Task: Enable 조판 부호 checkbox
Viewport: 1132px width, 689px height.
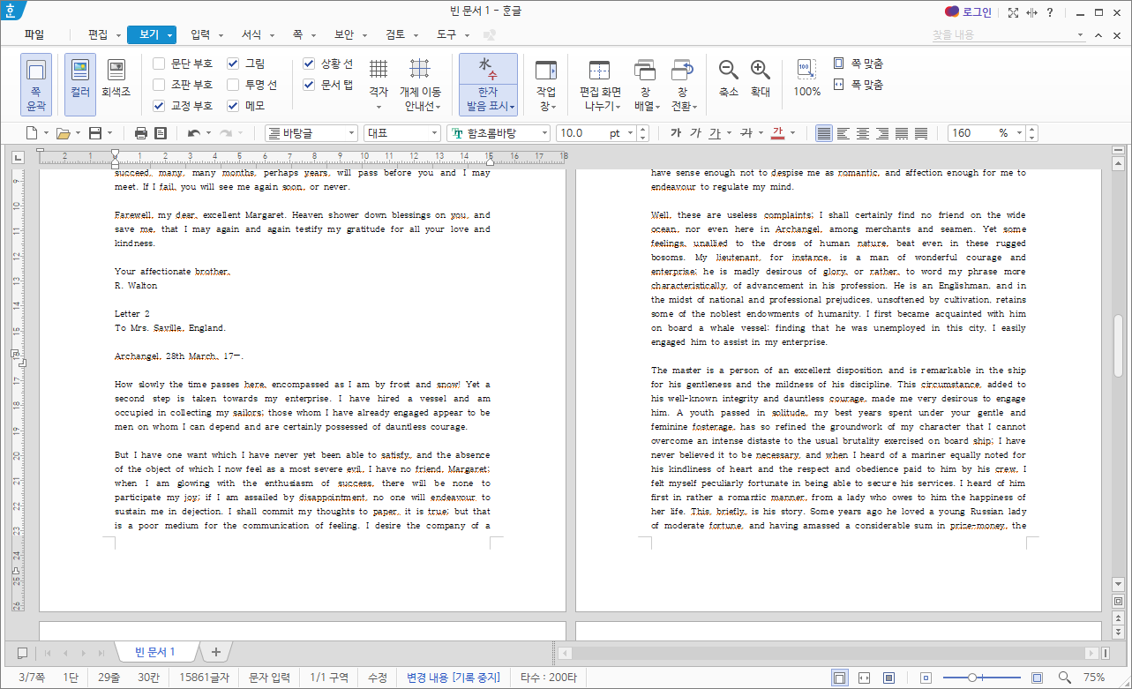Action: pos(159,85)
